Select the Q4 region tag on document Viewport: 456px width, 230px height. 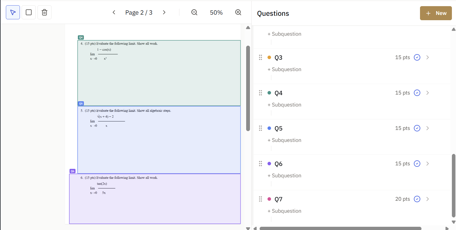coord(81,37)
